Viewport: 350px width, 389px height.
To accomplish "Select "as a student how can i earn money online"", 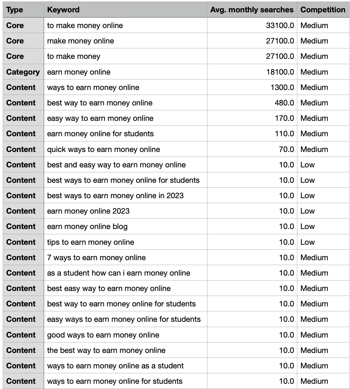I will point(119,273).
